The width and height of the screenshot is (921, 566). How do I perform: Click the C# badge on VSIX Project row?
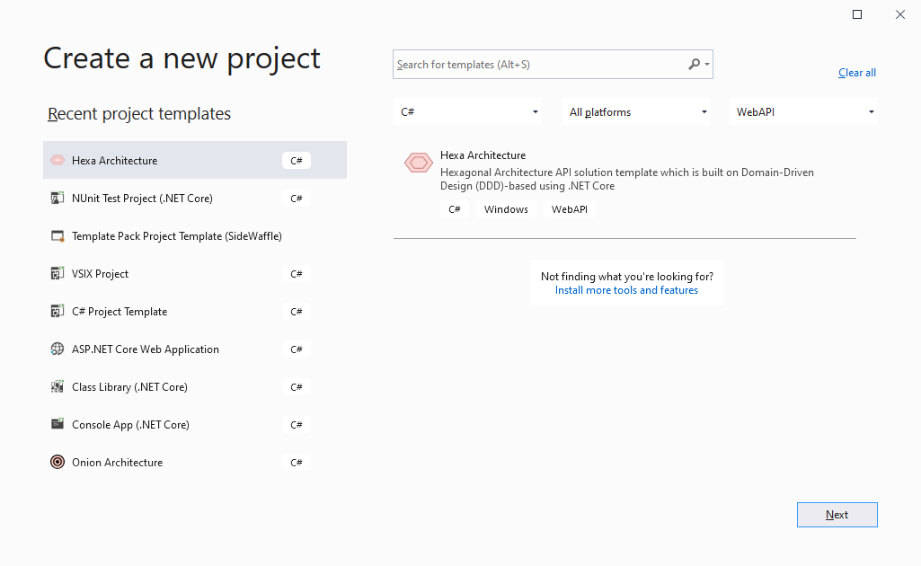pyautogui.click(x=296, y=274)
